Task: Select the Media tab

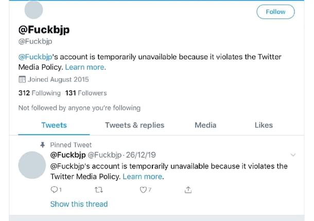Action: coord(205,125)
